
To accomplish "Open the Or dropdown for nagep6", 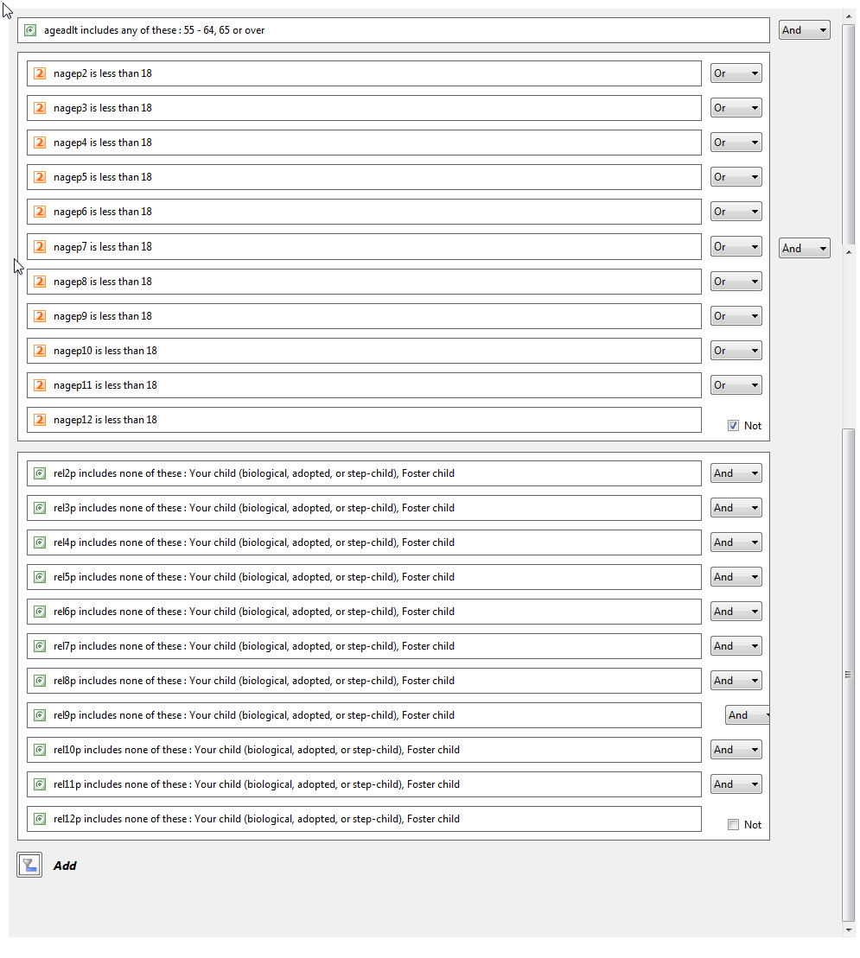I will [x=736, y=212].
